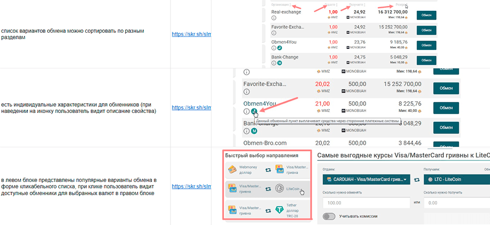Click the Real-exchange organization name
This screenshot has width=490, height=225.
tap(286, 12)
